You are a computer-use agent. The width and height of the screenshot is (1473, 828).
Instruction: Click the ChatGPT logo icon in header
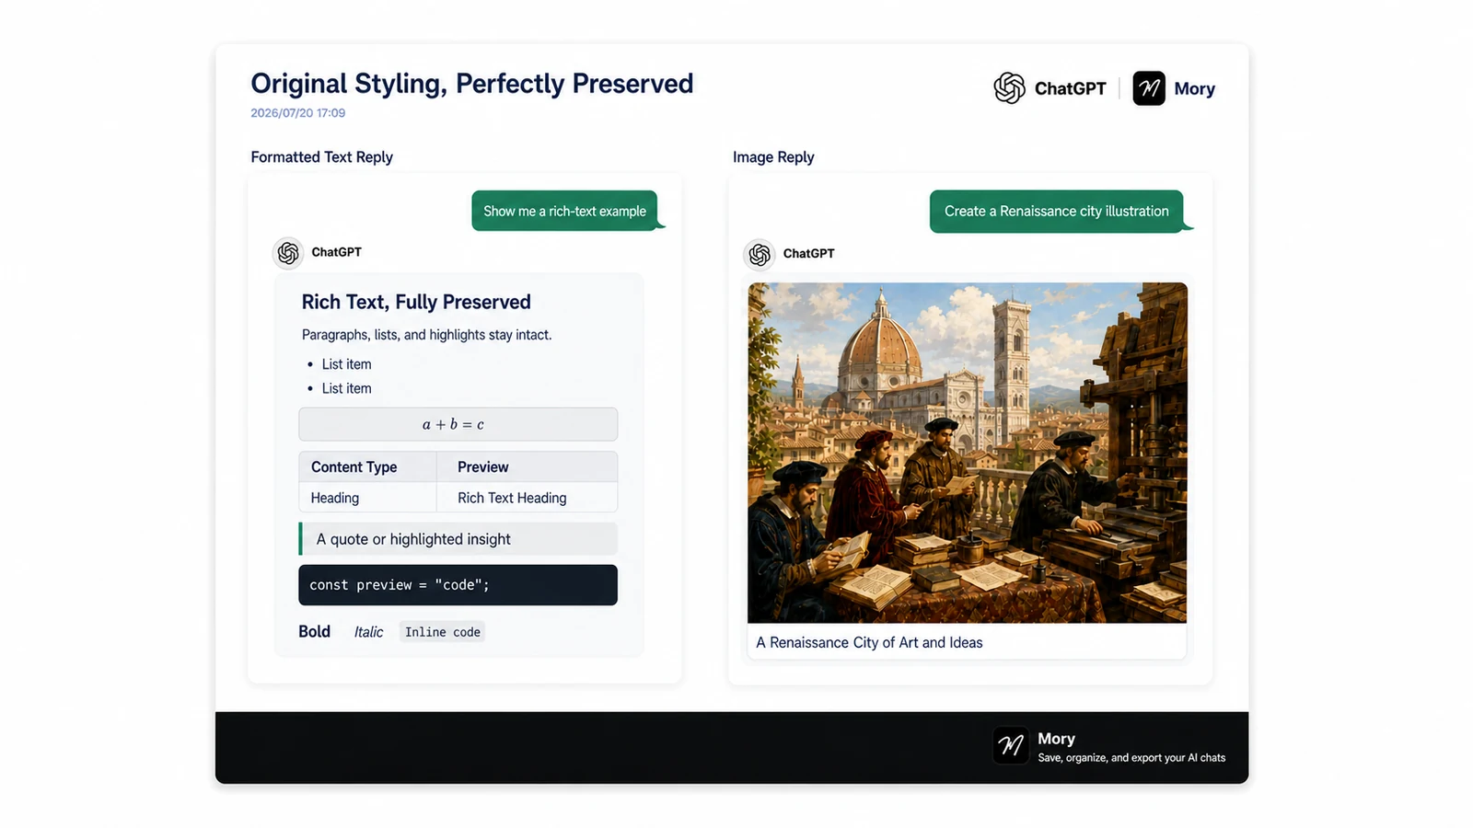(1009, 88)
